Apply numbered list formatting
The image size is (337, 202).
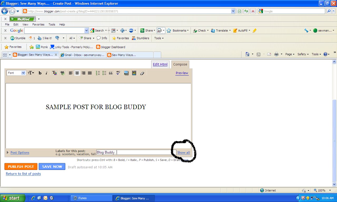(x=98, y=73)
